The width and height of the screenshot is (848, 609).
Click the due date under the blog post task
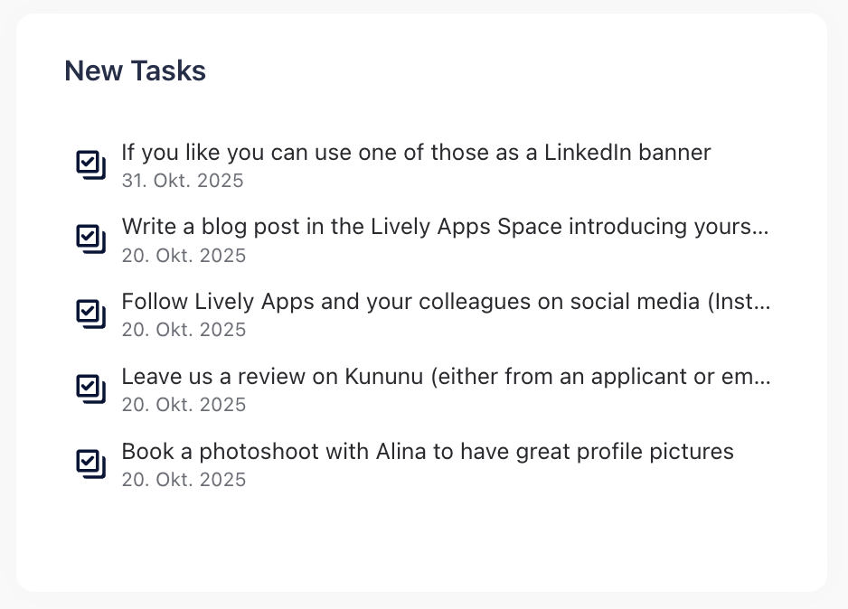(x=184, y=256)
